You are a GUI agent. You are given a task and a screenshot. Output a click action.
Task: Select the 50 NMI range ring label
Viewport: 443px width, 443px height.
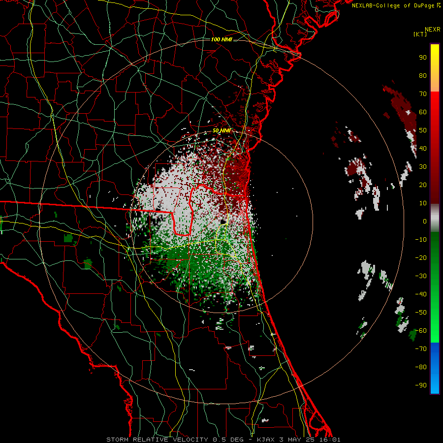tap(221, 130)
